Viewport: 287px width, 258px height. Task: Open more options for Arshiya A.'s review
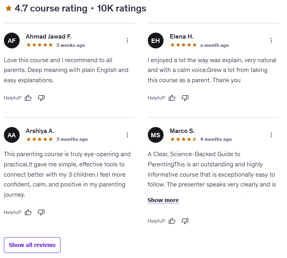tap(127, 135)
